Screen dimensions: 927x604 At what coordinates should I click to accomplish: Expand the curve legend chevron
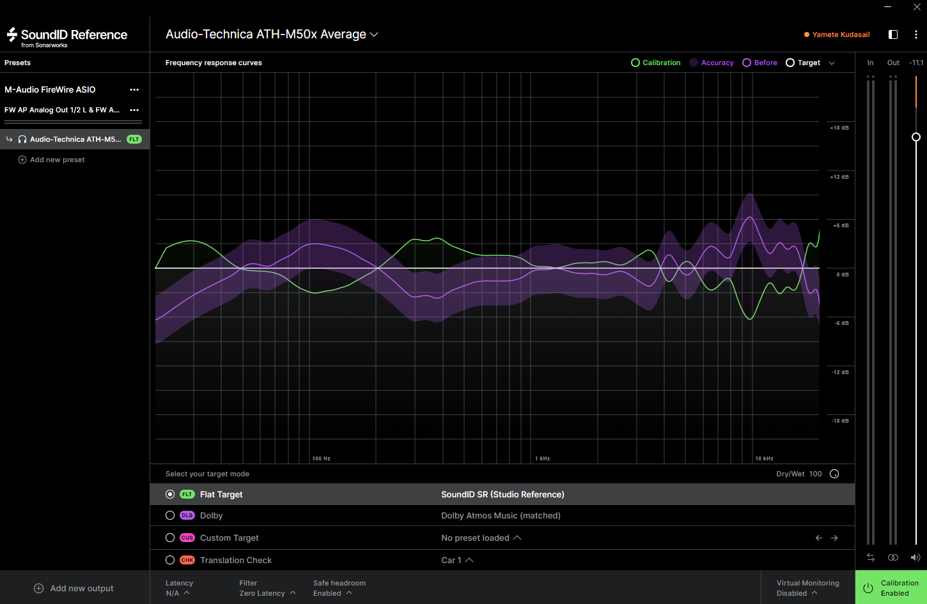832,63
